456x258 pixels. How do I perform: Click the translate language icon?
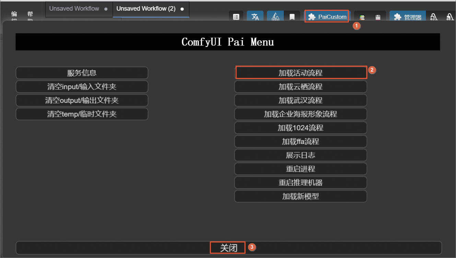(255, 17)
